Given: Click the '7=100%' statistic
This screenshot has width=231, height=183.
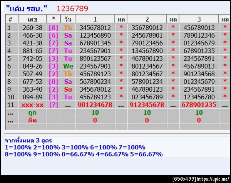Looking at the screenshot, I should click(x=132, y=147).
